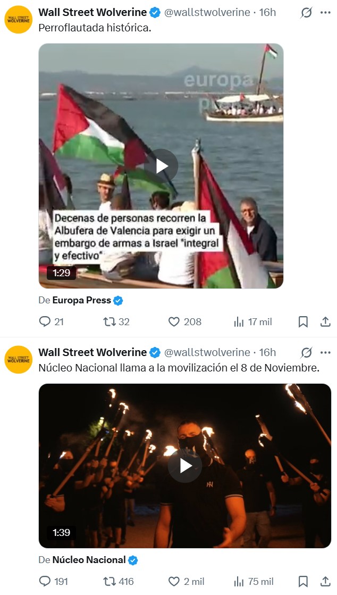This screenshot has width=337, height=595.
Task: Open Wall Street Wolverine avatar on second tweet
Action: (18, 359)
